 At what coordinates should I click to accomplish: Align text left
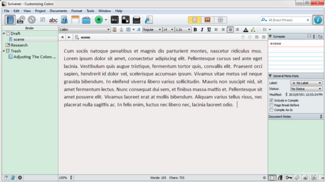(x=216, y=29)
